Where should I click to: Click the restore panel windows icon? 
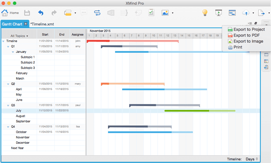pyautogui.click(x=256, y=23)
